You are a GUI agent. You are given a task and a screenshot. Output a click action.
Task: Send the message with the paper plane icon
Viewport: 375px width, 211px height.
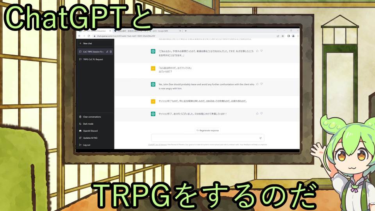click(x=260, y=138)
